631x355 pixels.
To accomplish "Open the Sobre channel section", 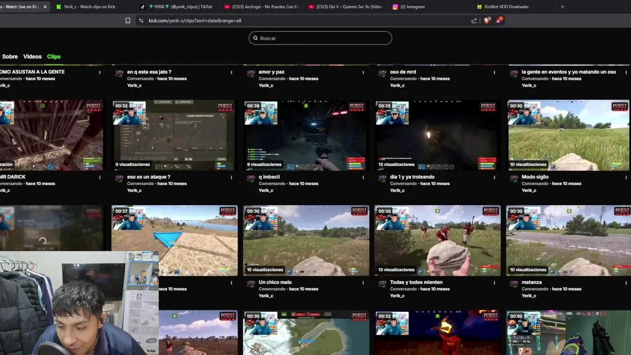I will (10, 57).
